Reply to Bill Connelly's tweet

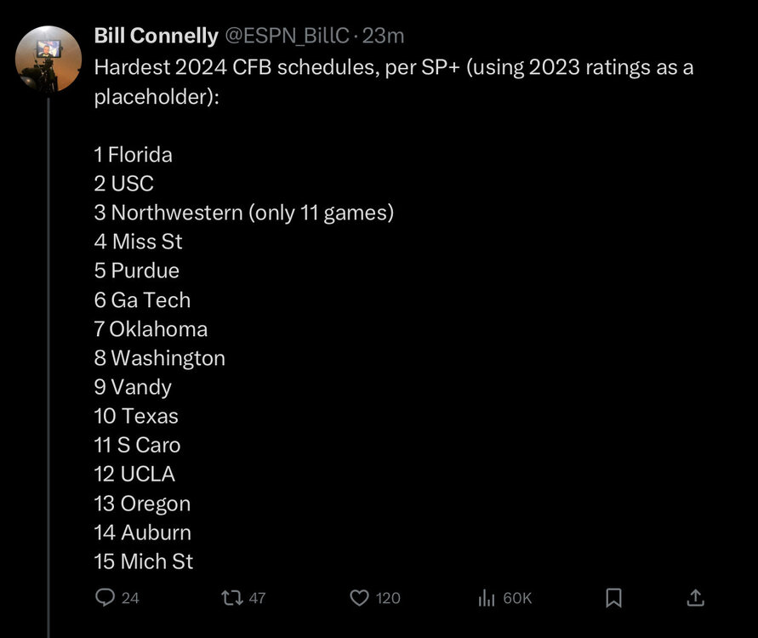pyautogui.click(x=105, y=598)
